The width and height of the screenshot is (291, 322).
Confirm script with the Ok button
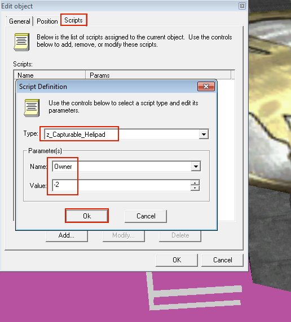(x=87, y=216)
